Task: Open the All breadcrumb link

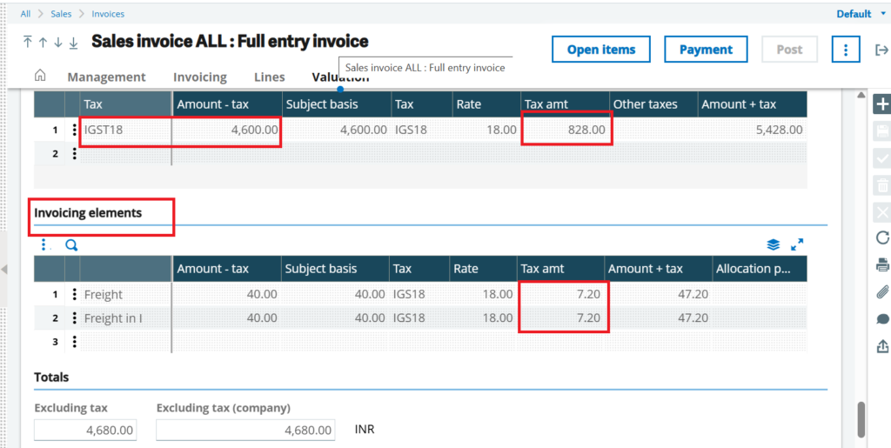Action: pos(25,14)
